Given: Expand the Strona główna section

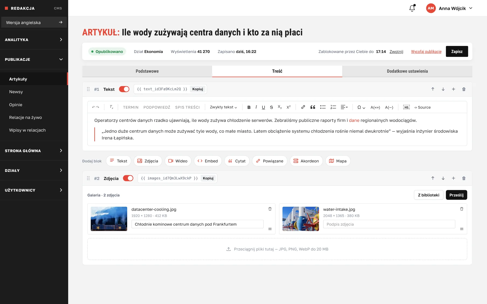Looking at the screenshot, I should [x=34, y=151].
